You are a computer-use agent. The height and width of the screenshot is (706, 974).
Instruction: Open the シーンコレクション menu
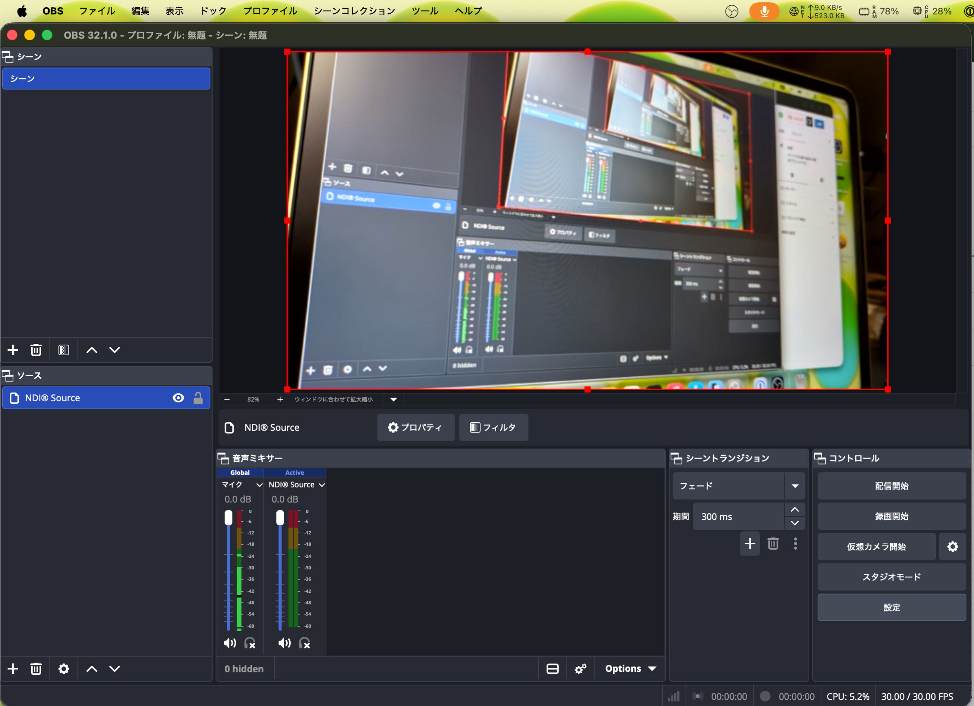point(354,11)
